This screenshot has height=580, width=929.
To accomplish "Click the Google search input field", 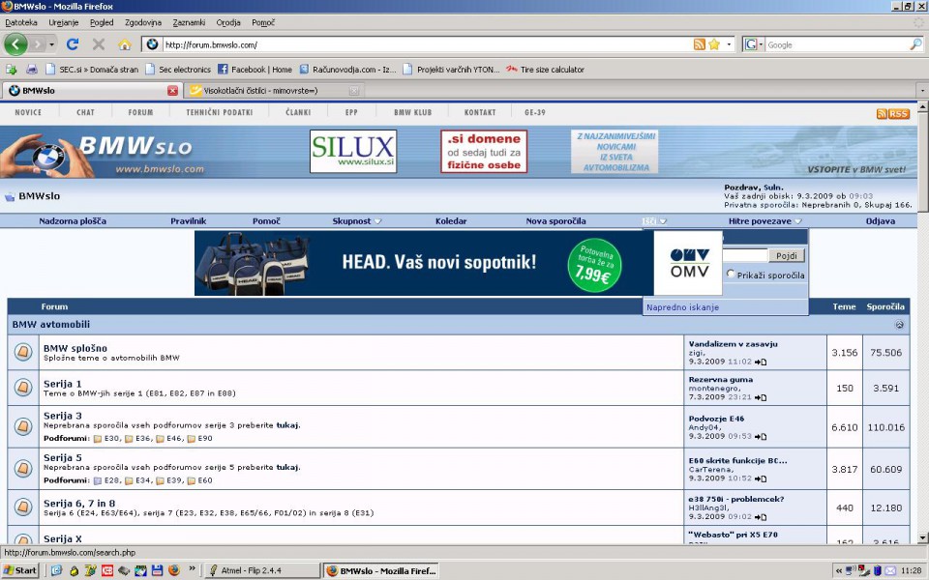I will (x=836, y=44).
